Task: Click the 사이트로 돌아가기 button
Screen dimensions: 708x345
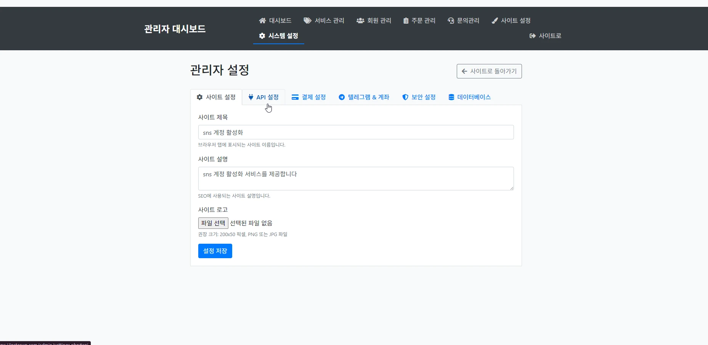Action: (x=489, y=71)
